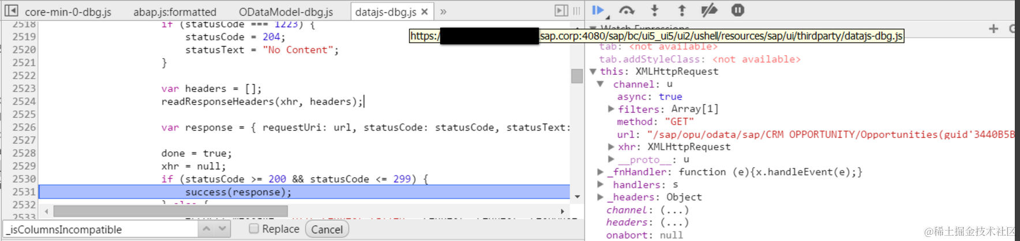The image size is (1020, 241).
Task: Expand 'handlers: s'
Action: point(601,185)
